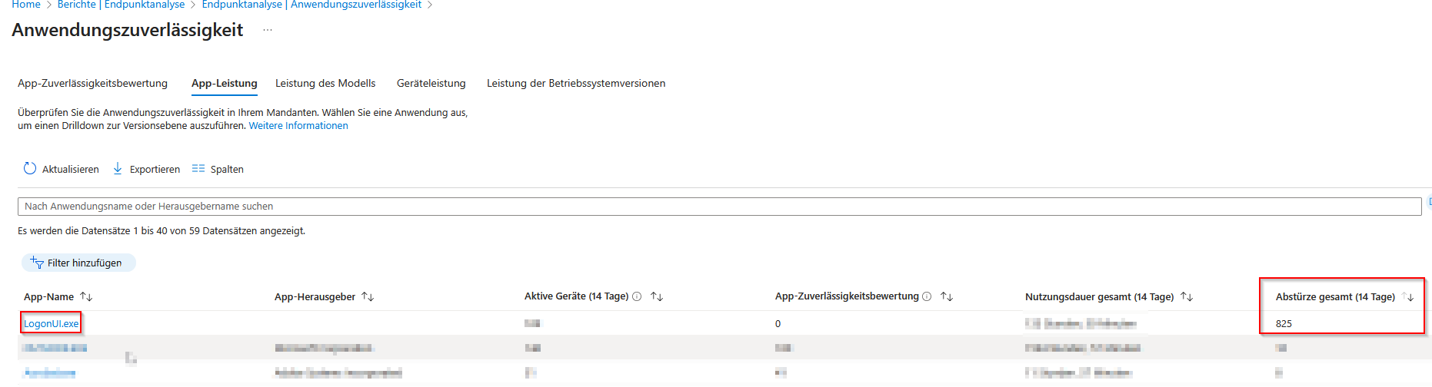Open Leistung der Betriebssystemversionen tab
The image size is (1432, 387).
point(576,83)
